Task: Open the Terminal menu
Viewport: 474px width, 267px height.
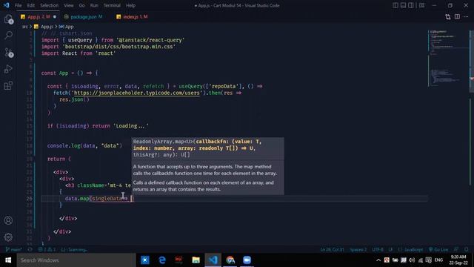Action: 112,5
